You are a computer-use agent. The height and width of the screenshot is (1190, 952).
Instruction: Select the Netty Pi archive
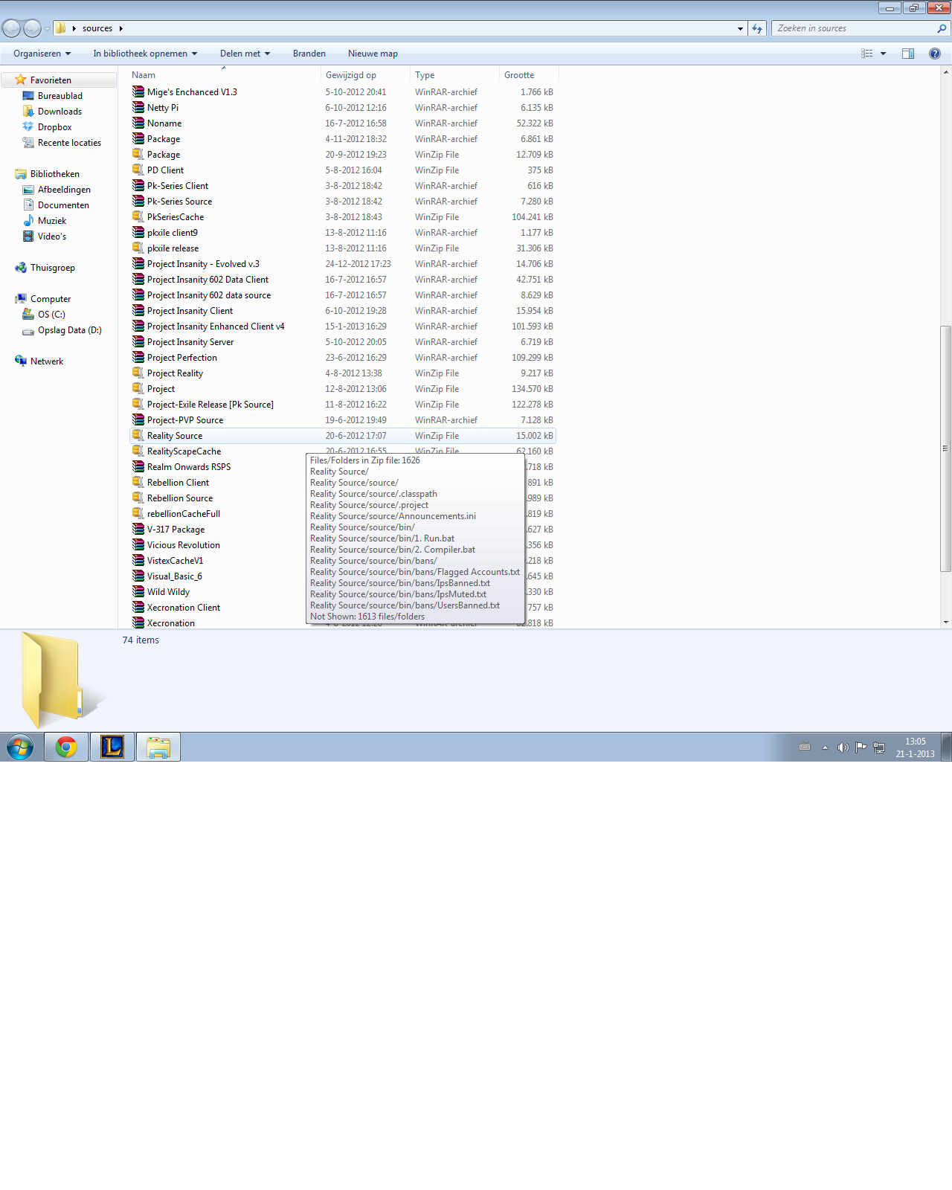(x=343, y=108)
